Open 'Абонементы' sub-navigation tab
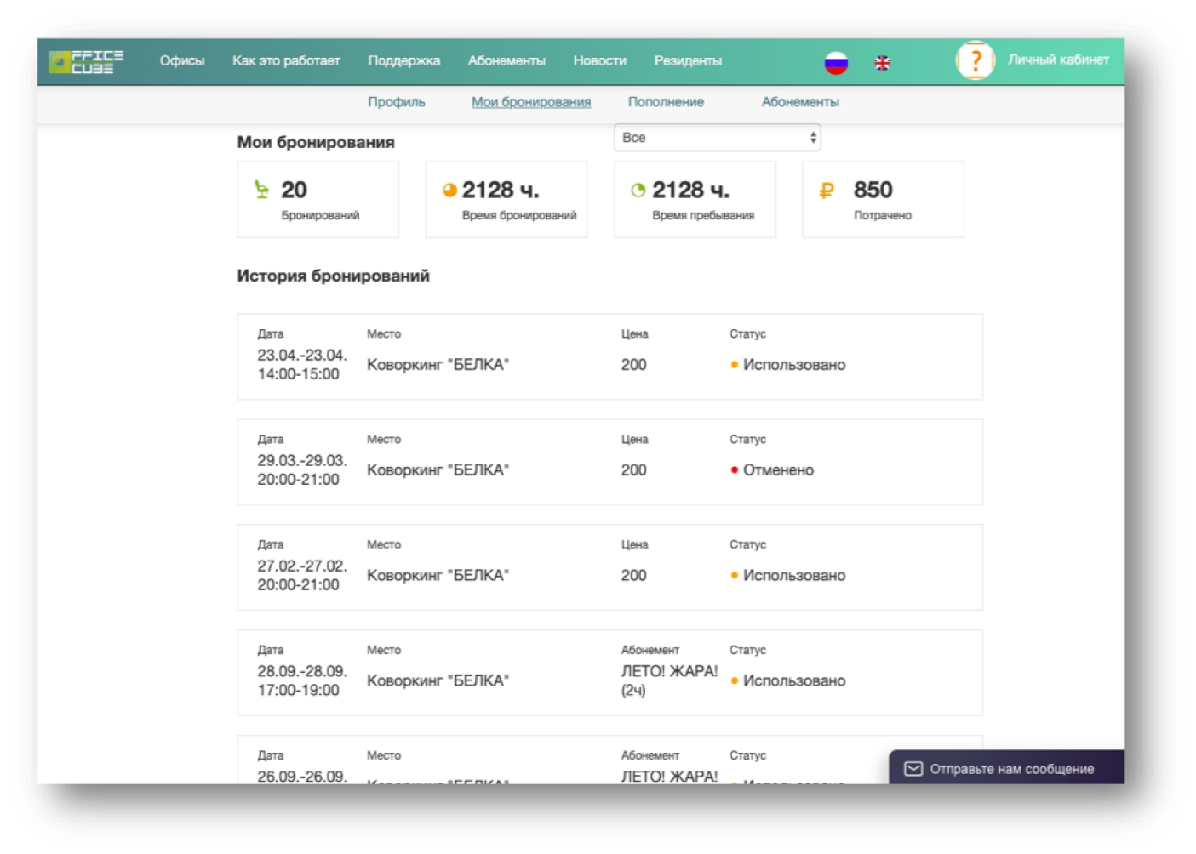The image size is (1196, 854). (799, 102)
